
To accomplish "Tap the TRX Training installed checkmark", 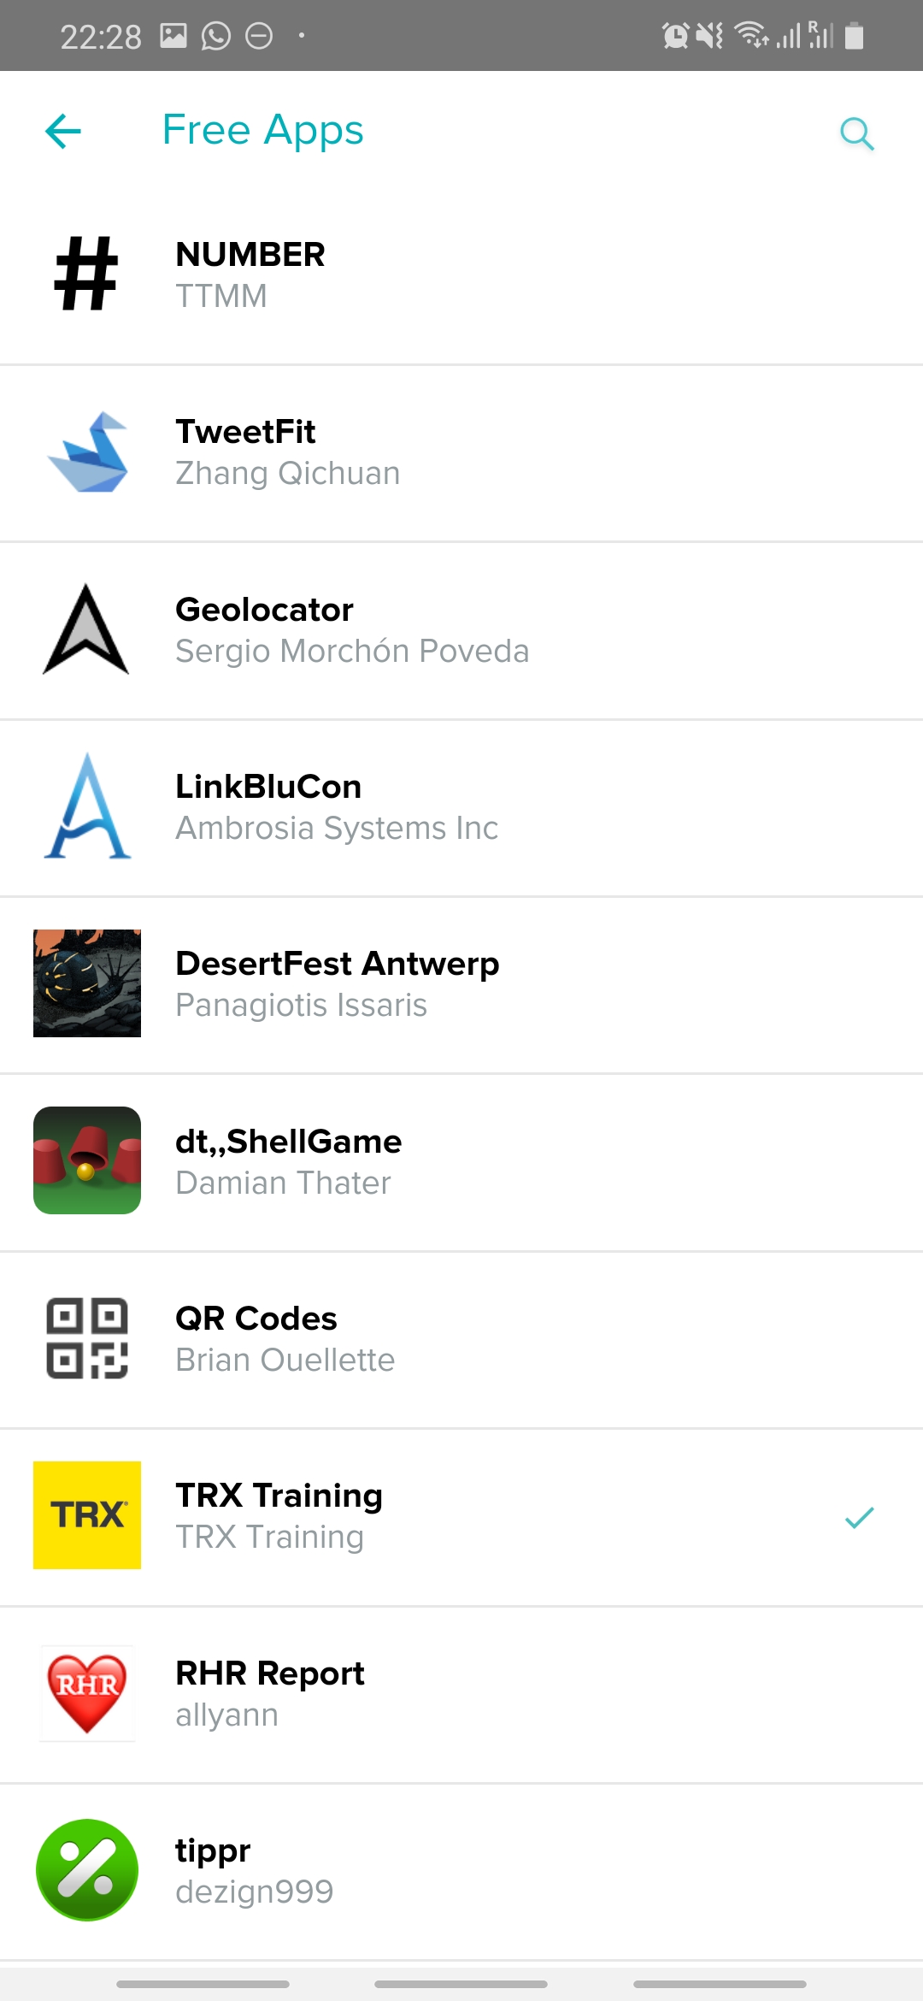I will click(859, 1517).
